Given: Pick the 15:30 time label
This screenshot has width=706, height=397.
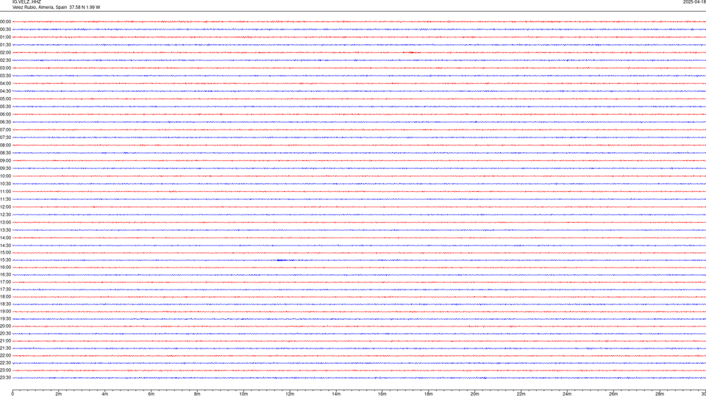Looking at the screenshot, I should point(5,260).
